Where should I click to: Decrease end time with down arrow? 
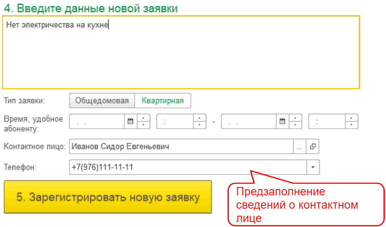pyautogui.click(x=351, y=125)
